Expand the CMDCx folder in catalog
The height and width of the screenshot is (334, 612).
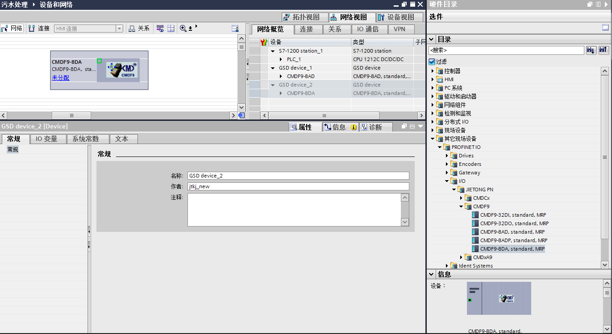[461, 198]
